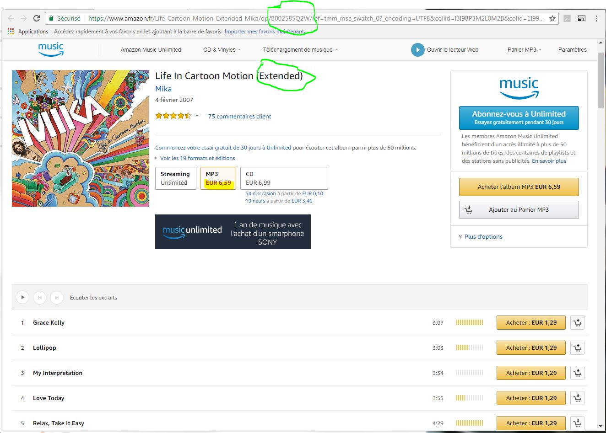Screen dimensions: 606x433
Task: Bookmark this page with the star icon
Action: (552, 18)
